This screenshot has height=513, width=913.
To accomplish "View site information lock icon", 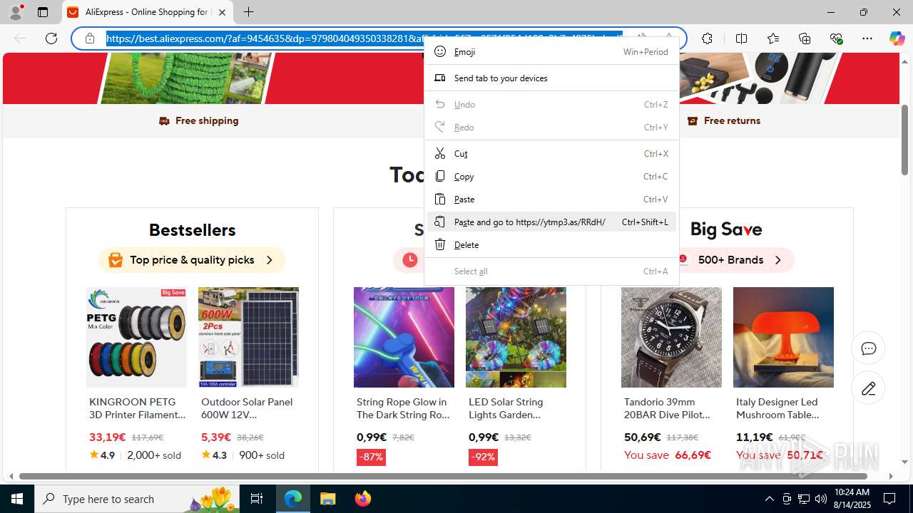I will [x=90, y=38].
